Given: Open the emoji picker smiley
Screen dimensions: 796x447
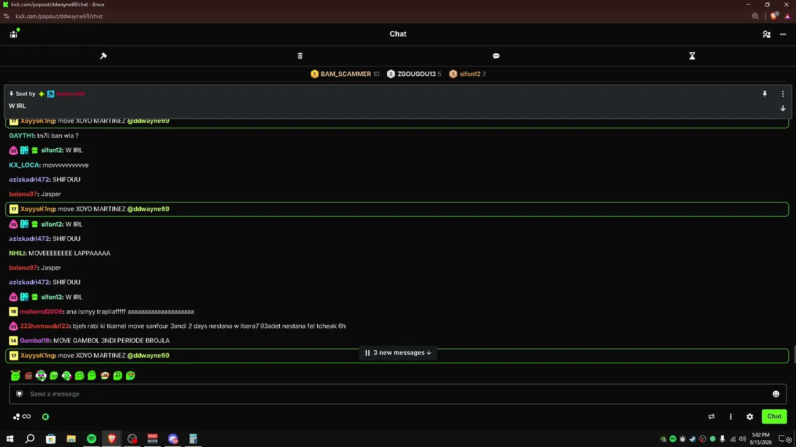Looking at the screenshot, I should coord(775,394).
